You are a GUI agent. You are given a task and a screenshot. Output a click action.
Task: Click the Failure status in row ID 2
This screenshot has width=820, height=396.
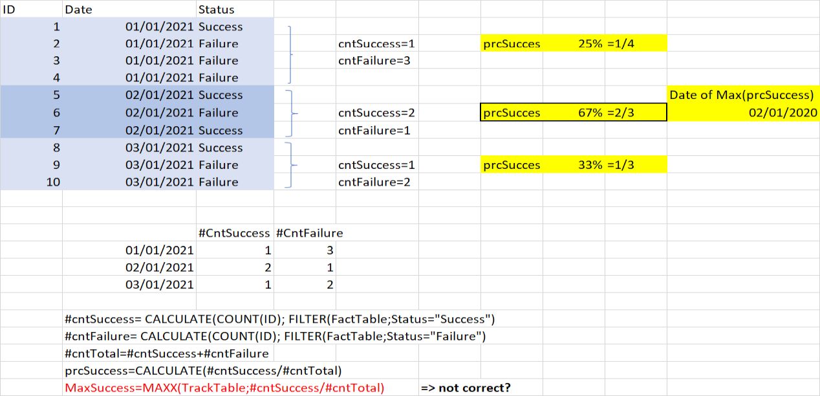pos(235,43)
